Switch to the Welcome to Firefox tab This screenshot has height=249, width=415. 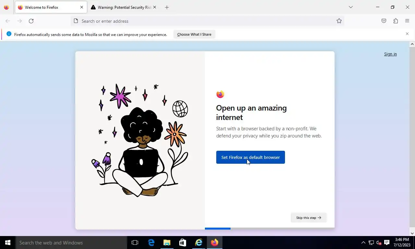pyautogui.click(x=51, y=7)
